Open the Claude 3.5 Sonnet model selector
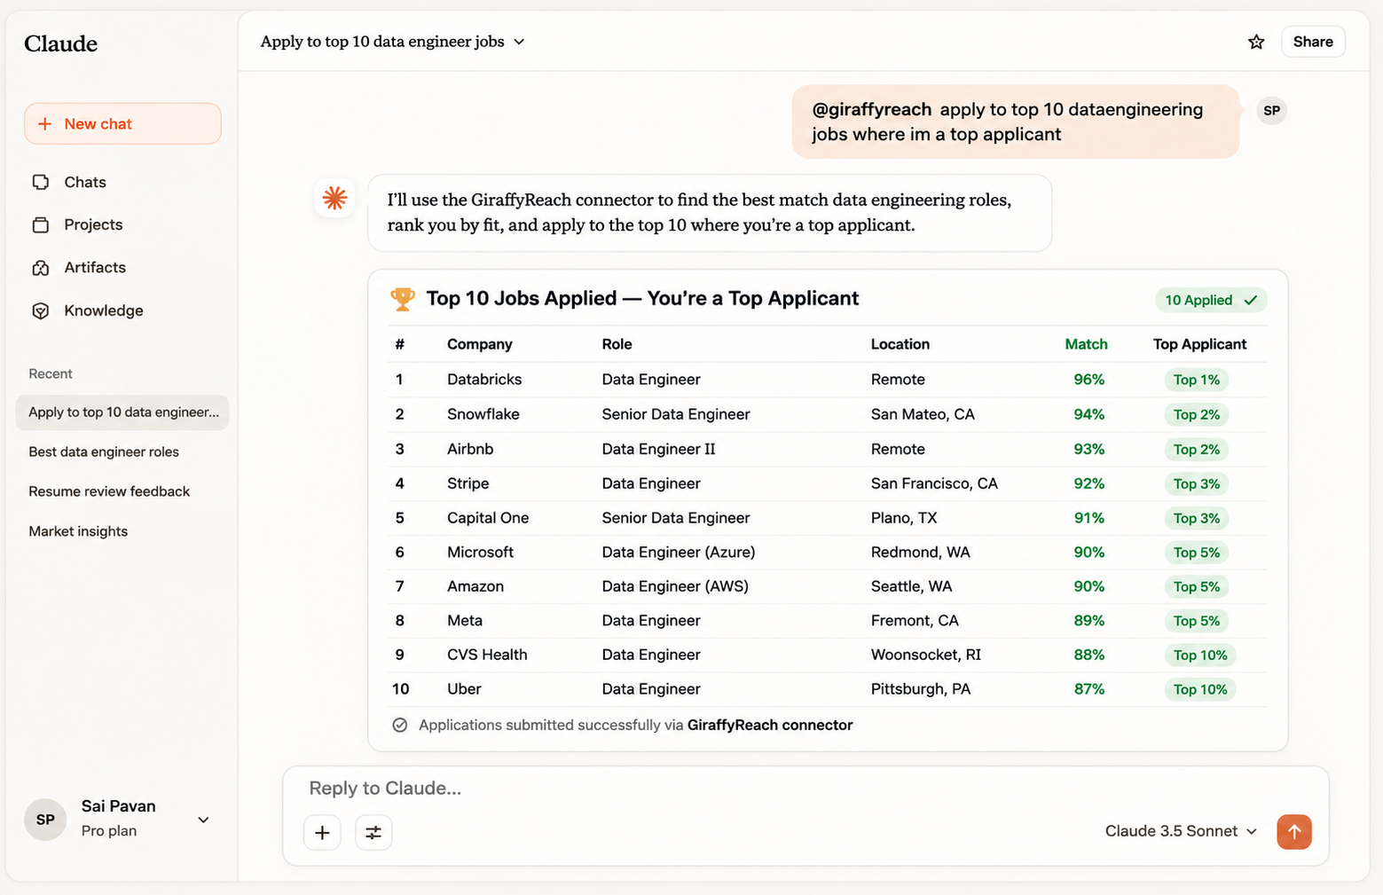1383x895 pixels. pyautogui.click(x=1181, y=831)
